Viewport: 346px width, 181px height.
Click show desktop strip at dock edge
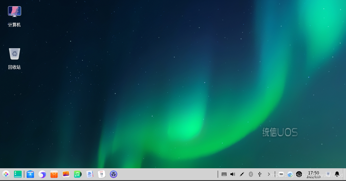(x=345, y=174)
